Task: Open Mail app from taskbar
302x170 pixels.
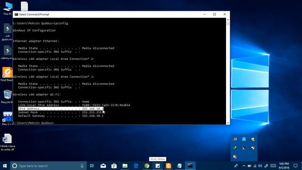Action: 103,166
